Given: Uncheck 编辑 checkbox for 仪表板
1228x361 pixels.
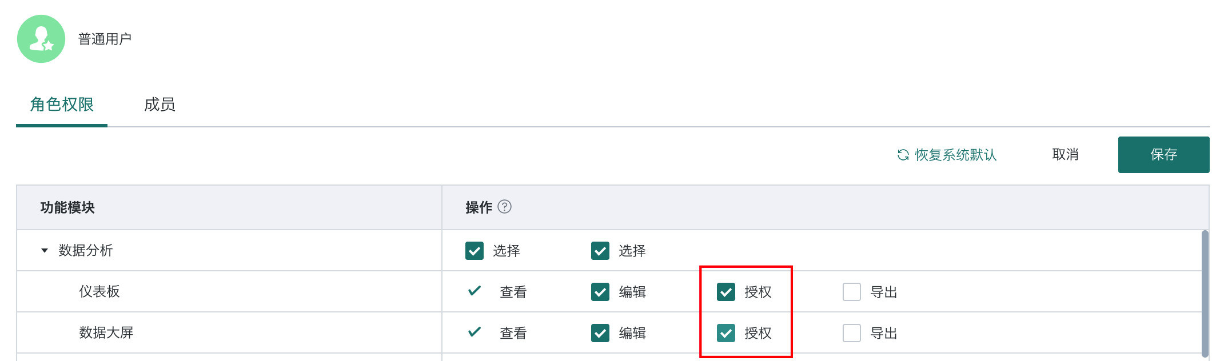Looking at the screenshot, I should (x=600, y=292).
